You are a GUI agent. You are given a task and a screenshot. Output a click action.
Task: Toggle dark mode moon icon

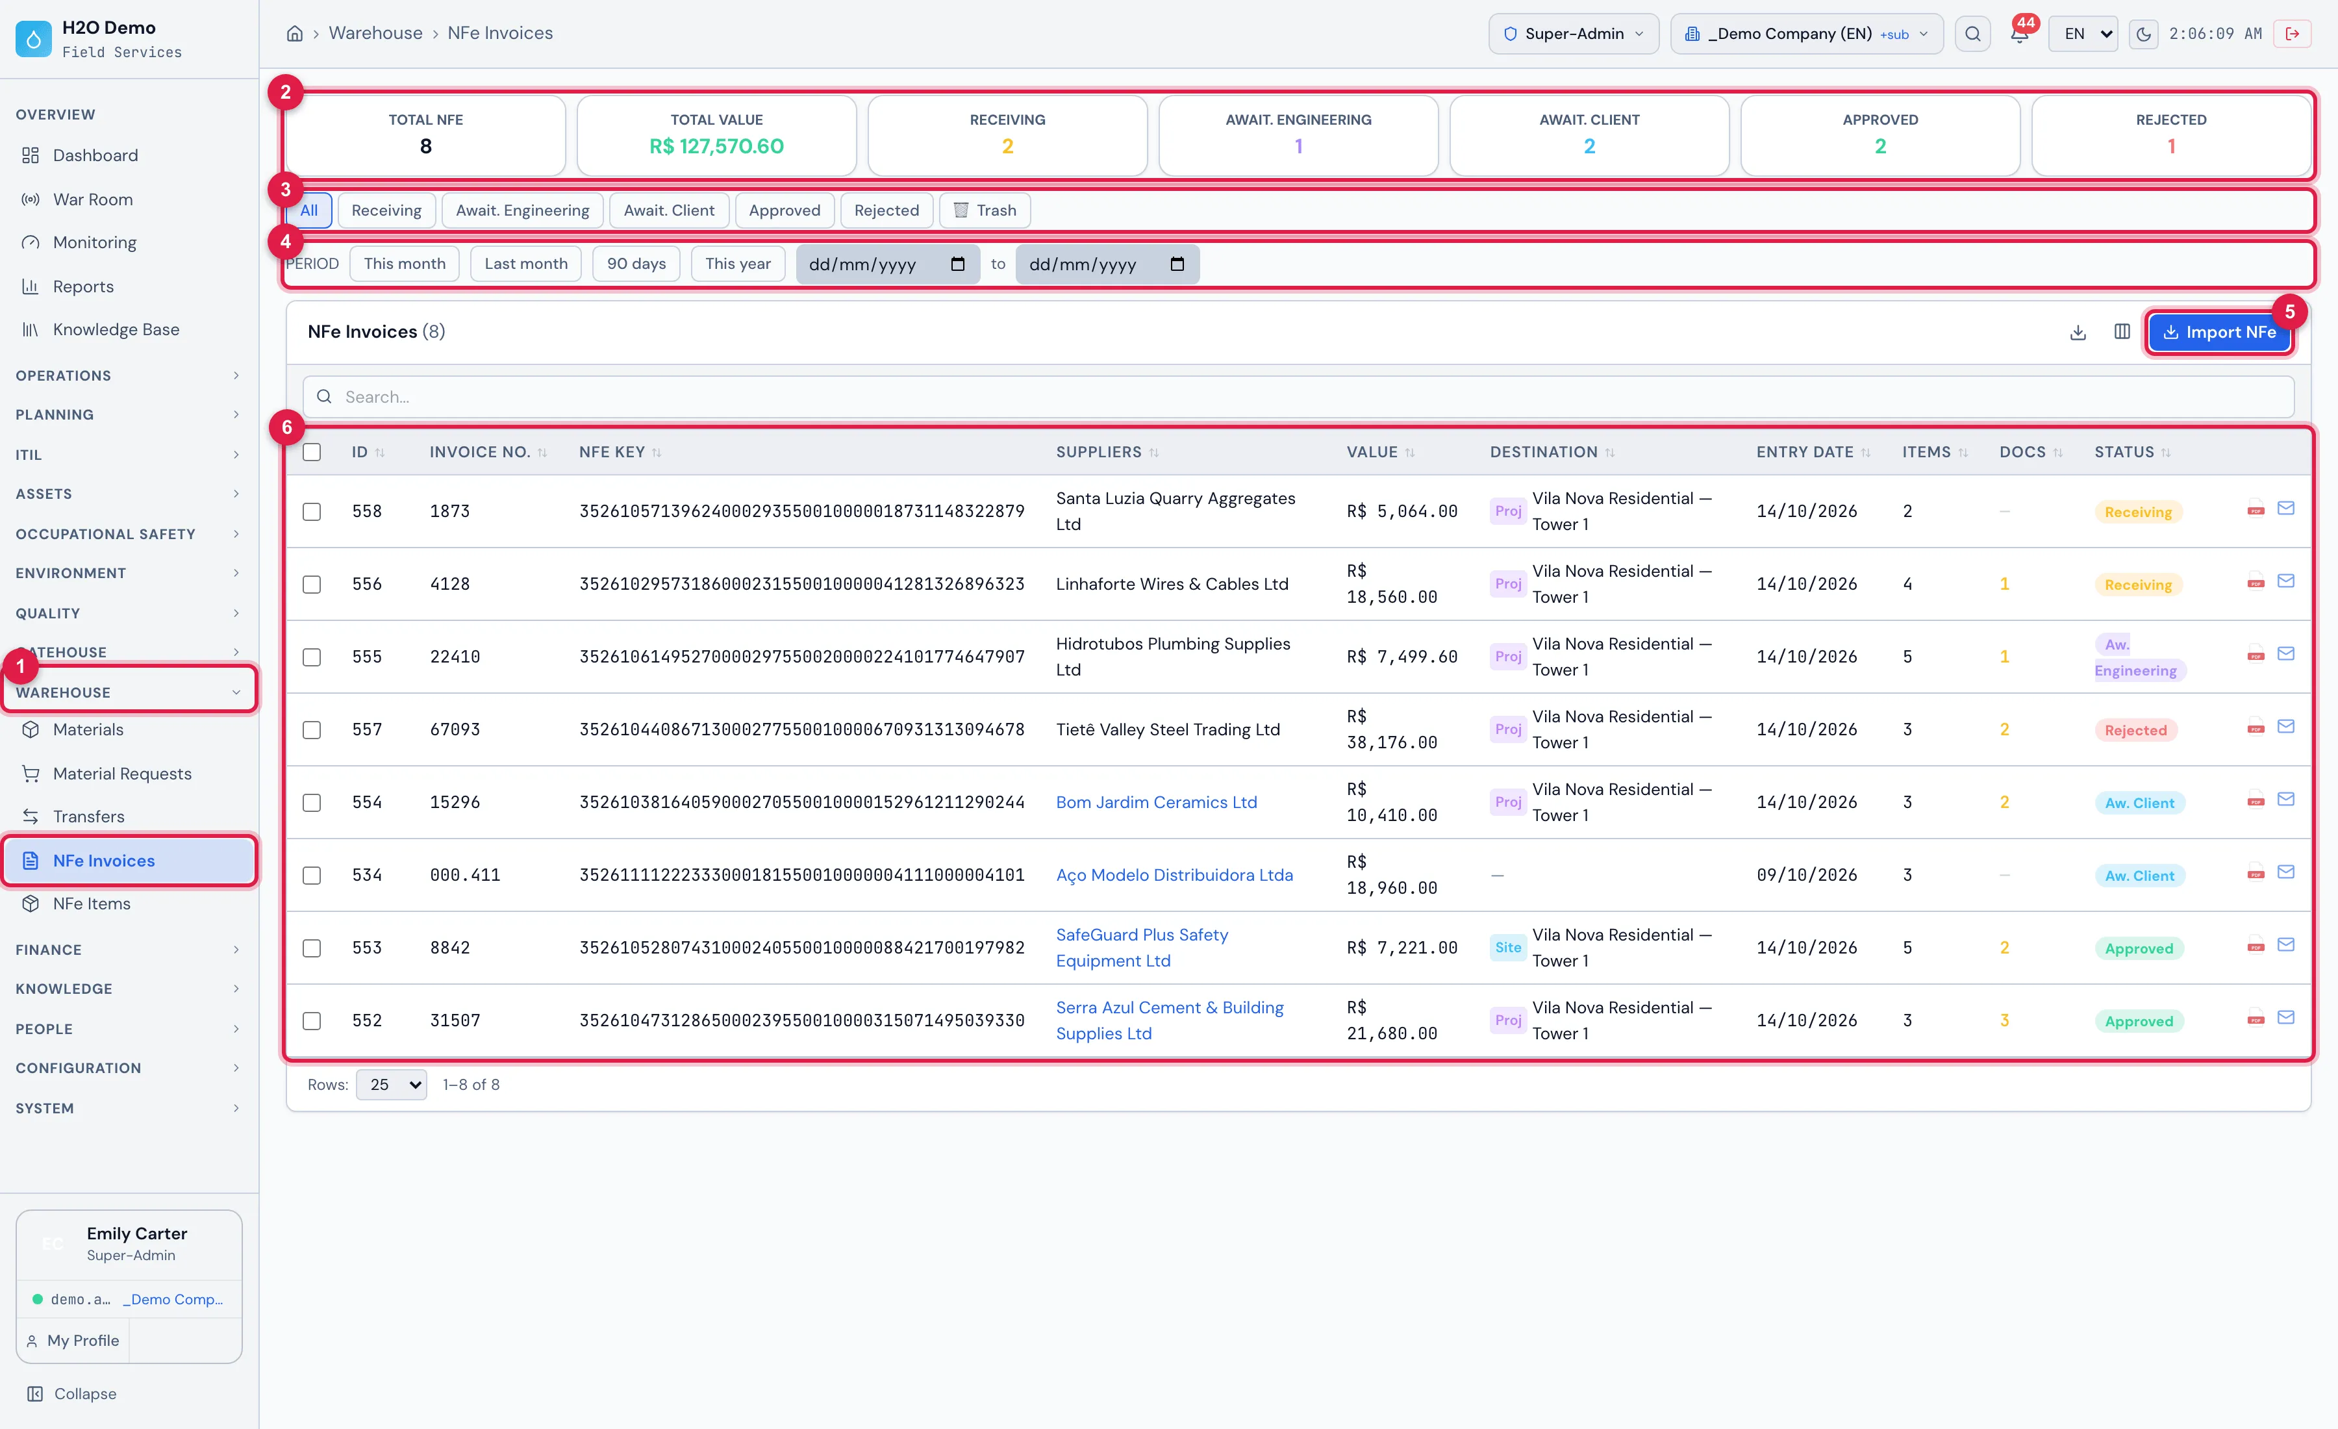click(x=2143, y=34)
